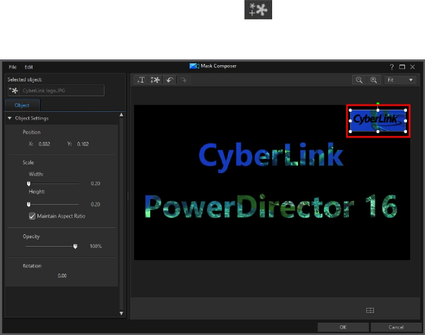The height and width of the screenshot is (335, 425).
Task: Open the Fit zoom dropdown
Action: point(400,80)
